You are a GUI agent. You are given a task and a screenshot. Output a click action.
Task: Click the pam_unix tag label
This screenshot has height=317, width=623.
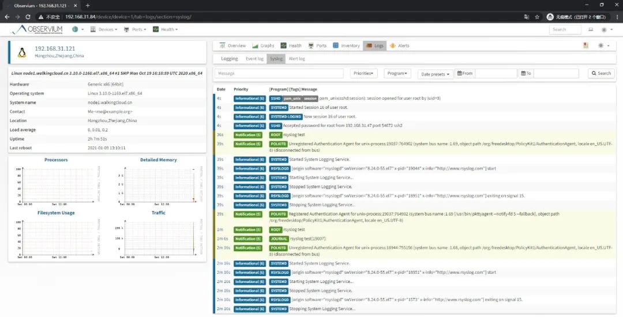click(292, 99)
